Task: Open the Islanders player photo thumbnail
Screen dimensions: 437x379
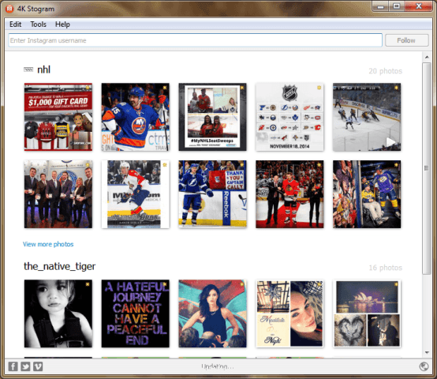Action: (x=135, y=117)
